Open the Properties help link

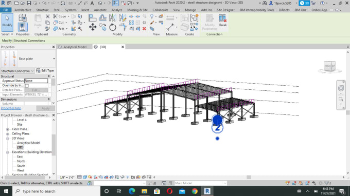11,108
